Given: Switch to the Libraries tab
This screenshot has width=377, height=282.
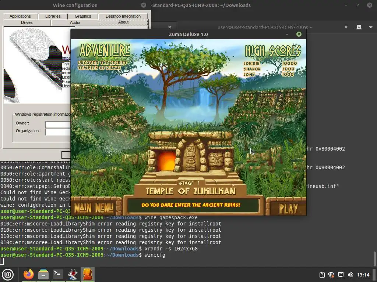Looking at the screenshot, I should pos(53,16).
